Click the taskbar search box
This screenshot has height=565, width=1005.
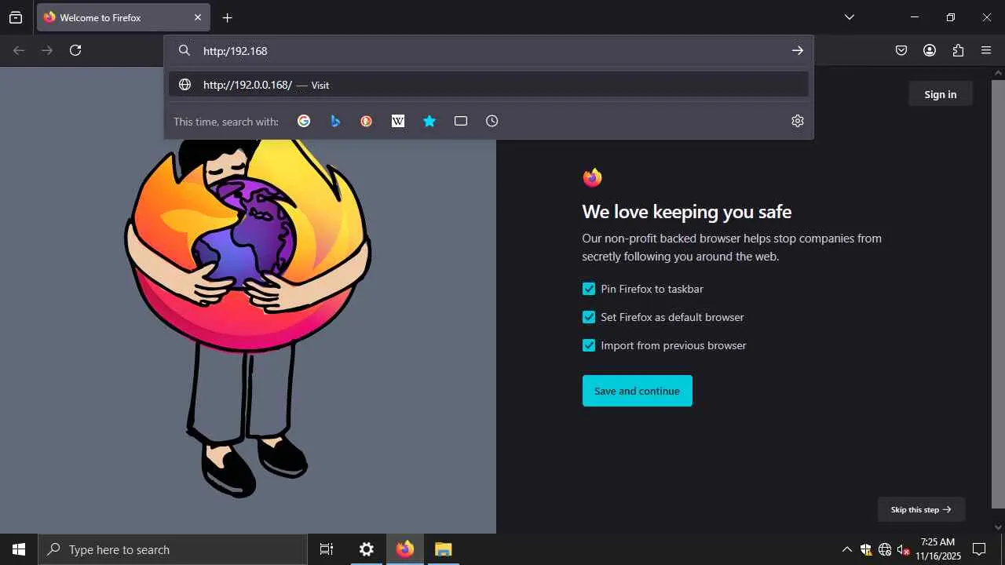click(173, 549)
